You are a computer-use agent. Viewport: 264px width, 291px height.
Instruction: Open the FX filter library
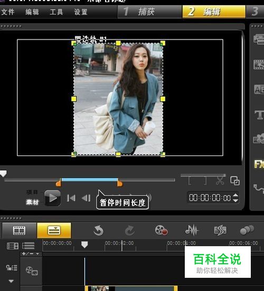coord(259,164)
